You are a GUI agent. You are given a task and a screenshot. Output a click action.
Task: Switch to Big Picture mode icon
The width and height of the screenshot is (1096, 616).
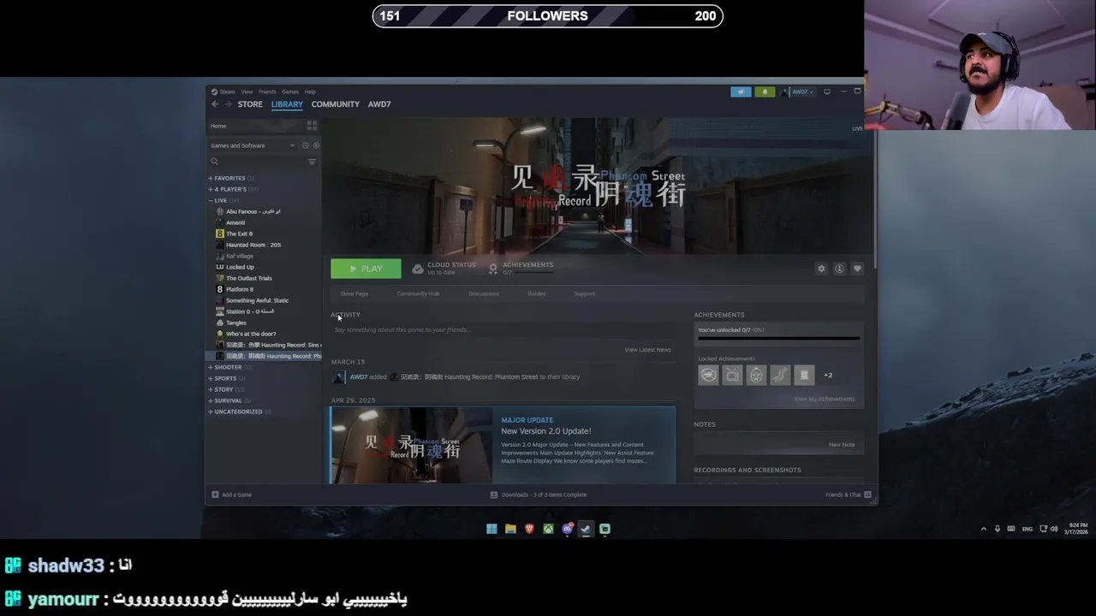[826, 92]
